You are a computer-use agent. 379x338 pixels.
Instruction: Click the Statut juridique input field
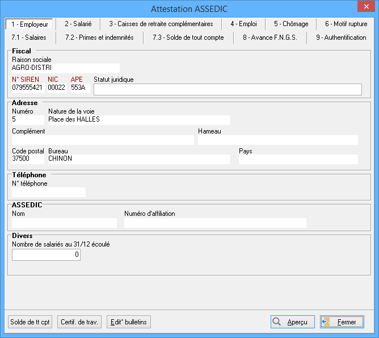[227, 89]
